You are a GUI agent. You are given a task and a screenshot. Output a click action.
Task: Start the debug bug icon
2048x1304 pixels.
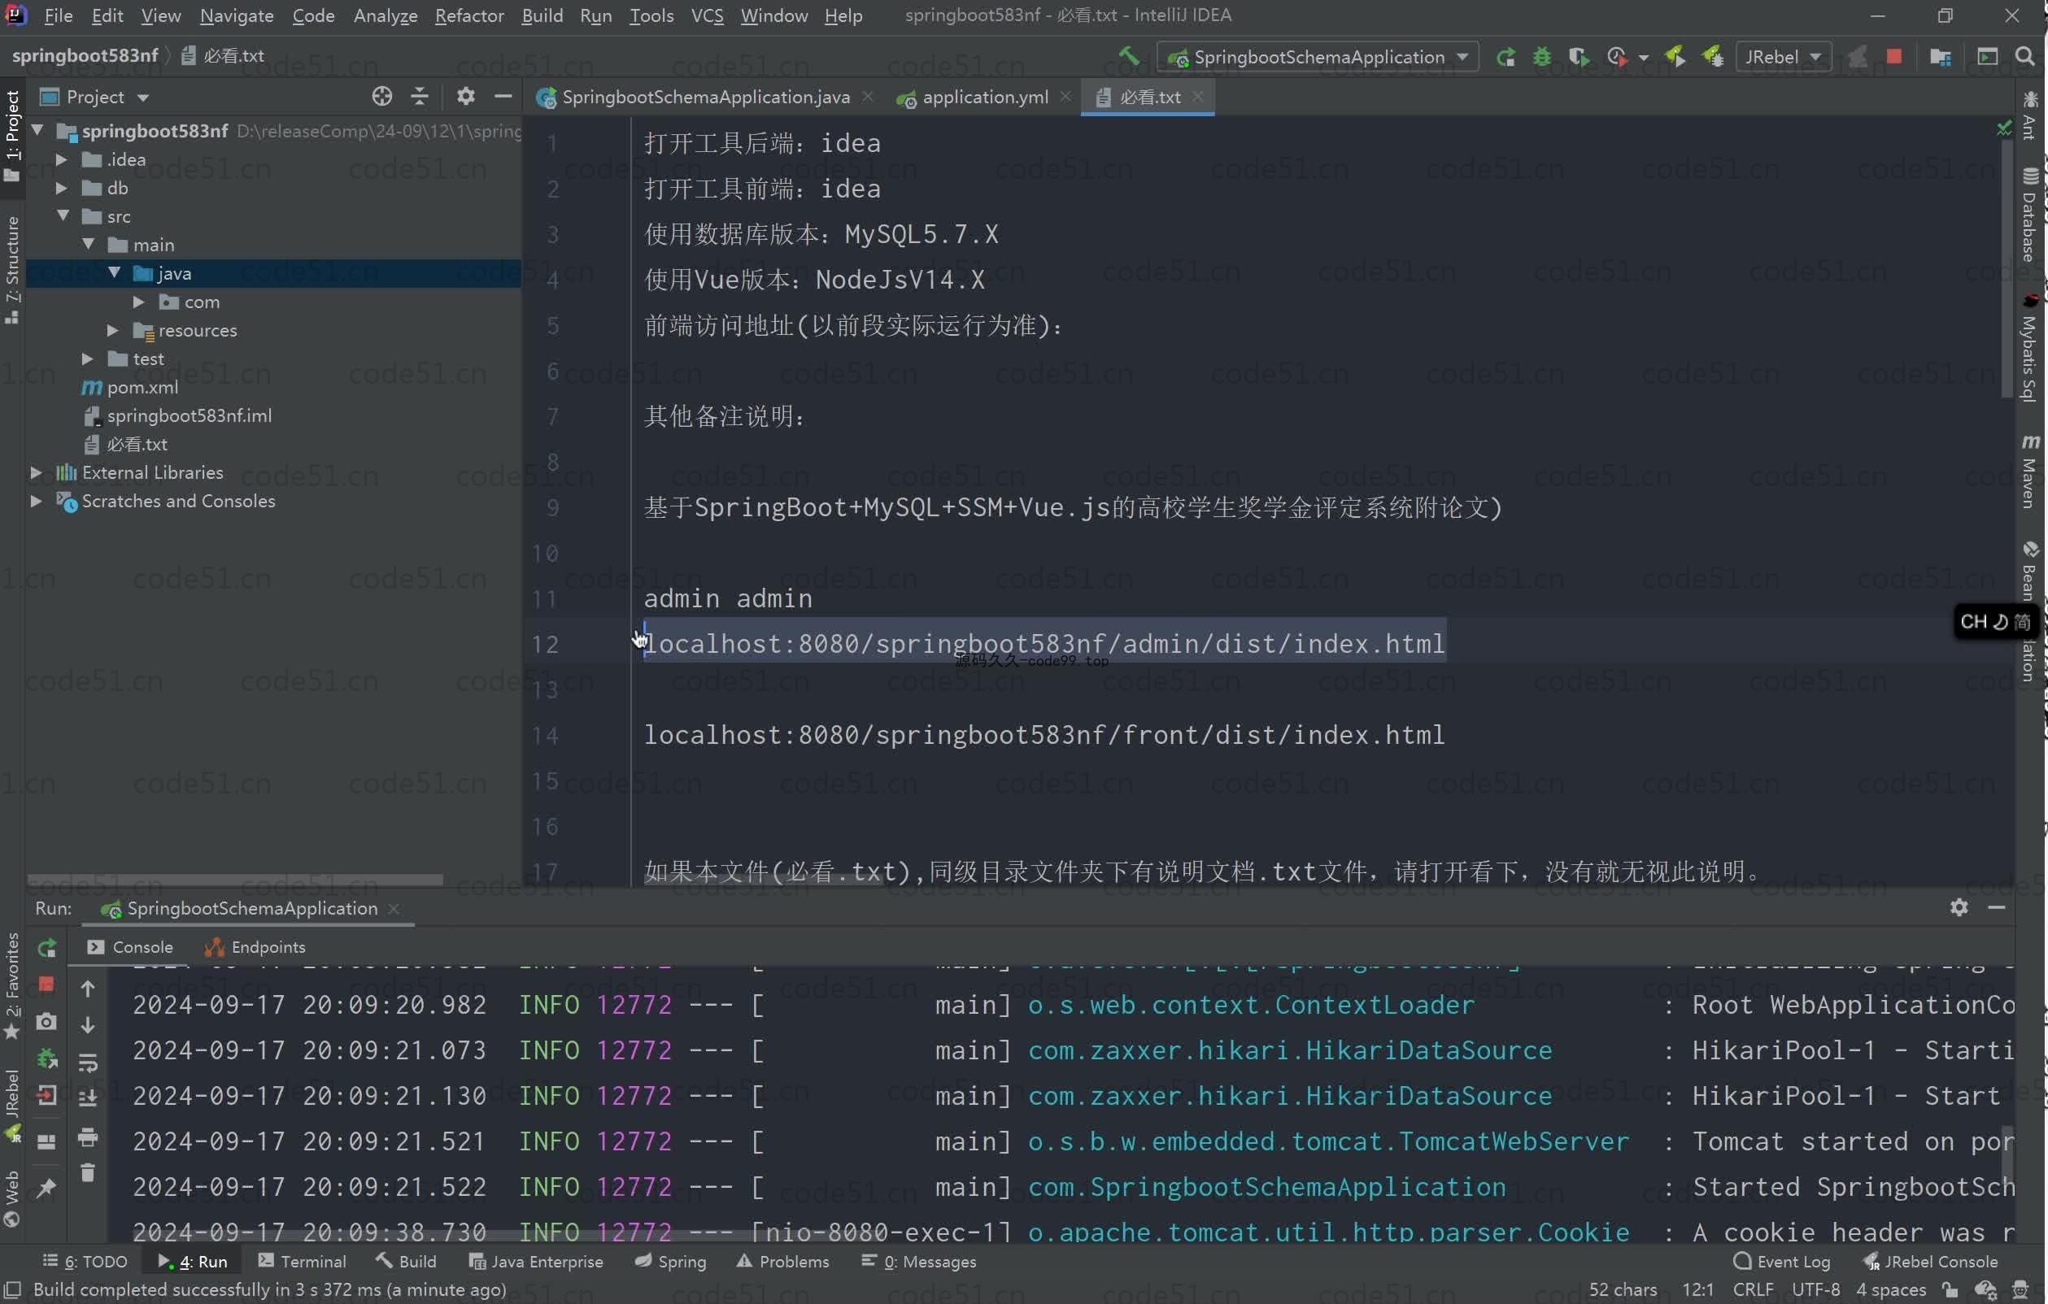[1542, 57]
